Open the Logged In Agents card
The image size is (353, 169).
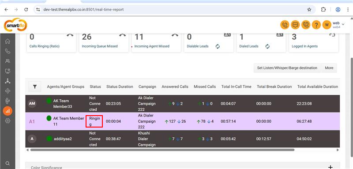coord(314,42)
